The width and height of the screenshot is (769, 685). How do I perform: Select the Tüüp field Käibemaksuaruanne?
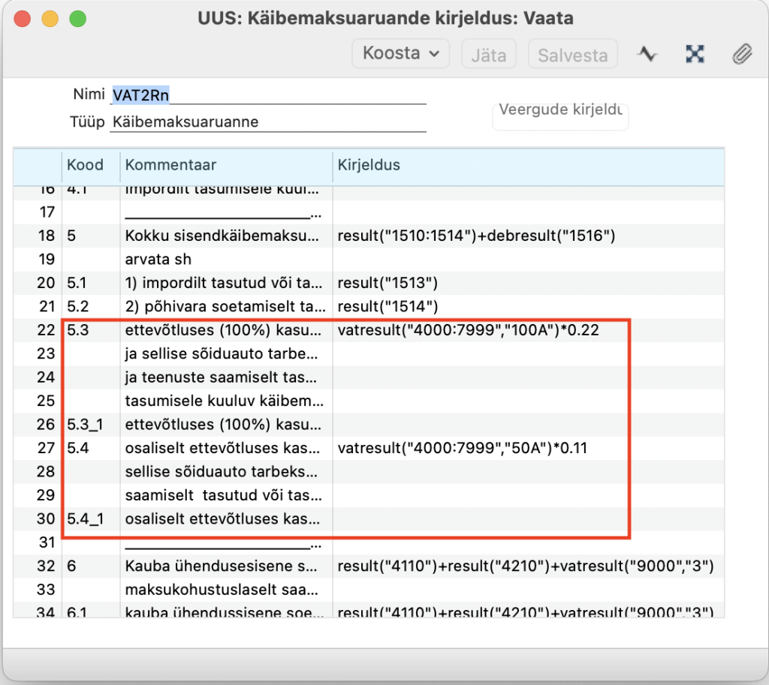coord(268,122)
